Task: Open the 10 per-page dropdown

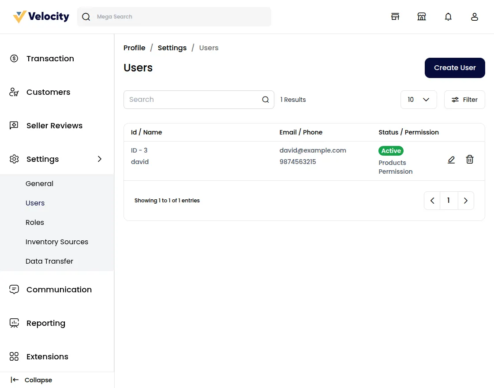Action: (418, 100)
